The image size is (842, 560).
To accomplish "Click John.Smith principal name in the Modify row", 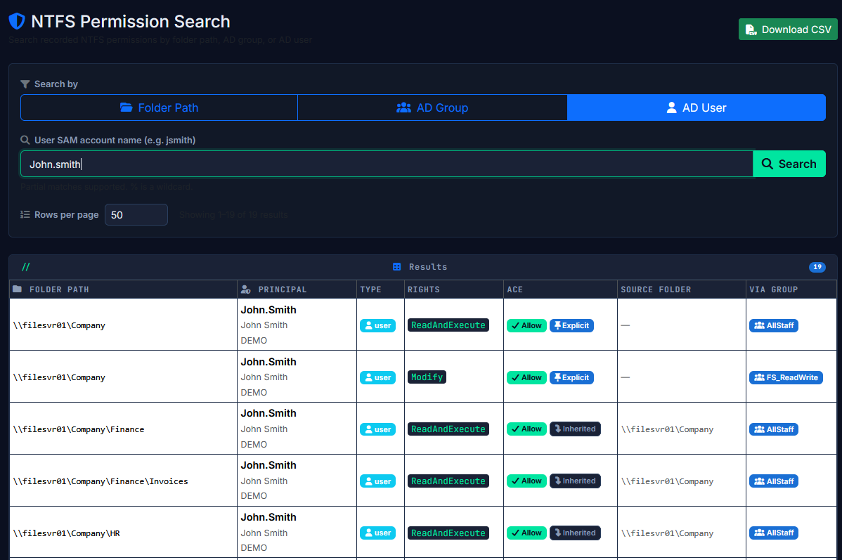I will click(268, 362).
